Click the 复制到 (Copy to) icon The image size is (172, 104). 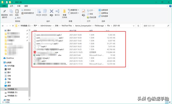coord(45,11)
